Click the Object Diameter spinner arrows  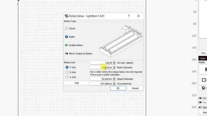coord(114,79)
